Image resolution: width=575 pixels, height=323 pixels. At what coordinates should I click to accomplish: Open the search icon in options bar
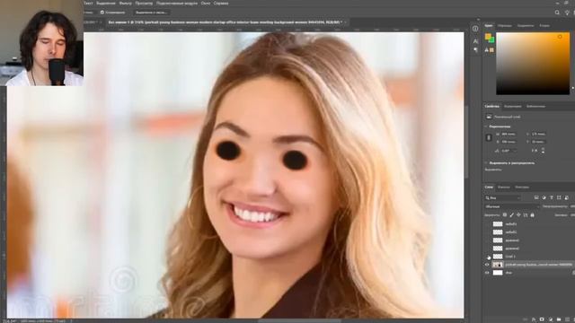557,13
